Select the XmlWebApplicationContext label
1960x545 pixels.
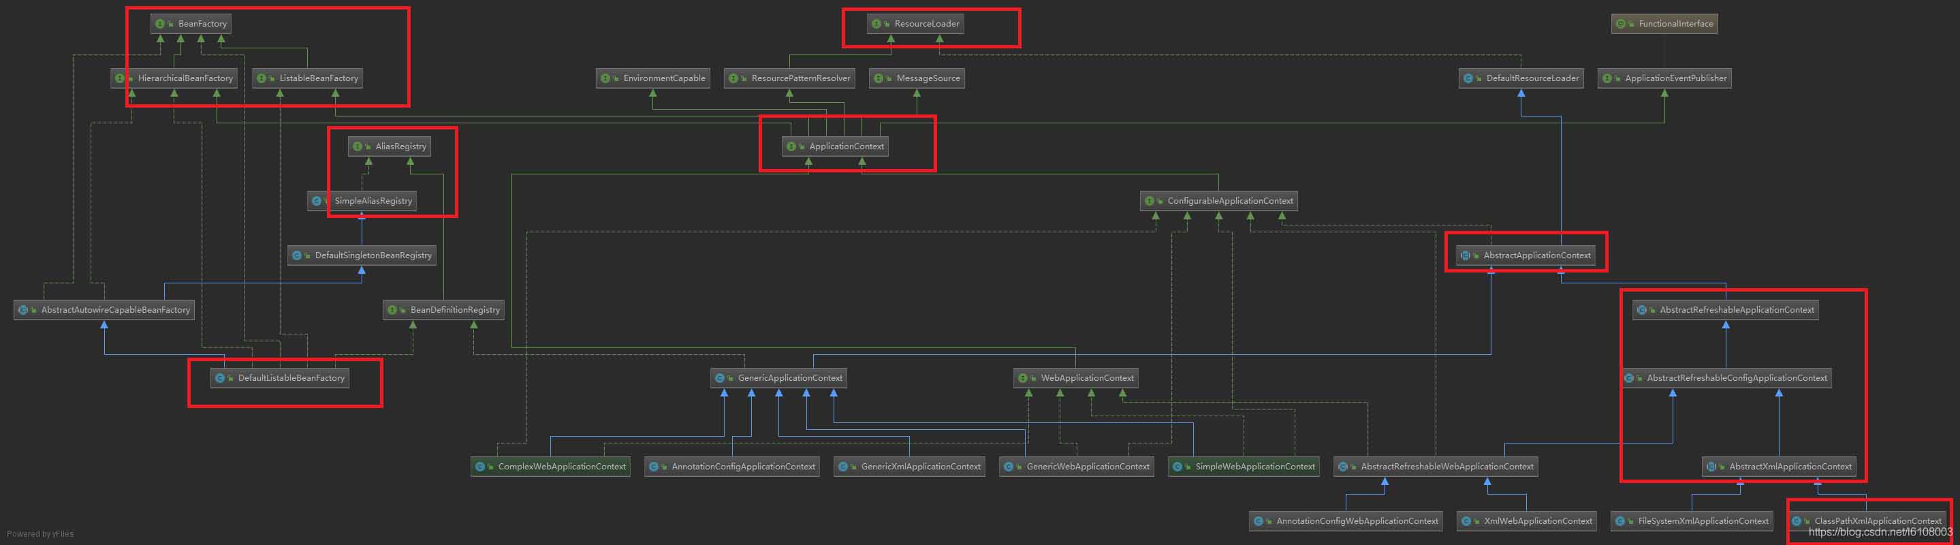tap(1538, 521)
